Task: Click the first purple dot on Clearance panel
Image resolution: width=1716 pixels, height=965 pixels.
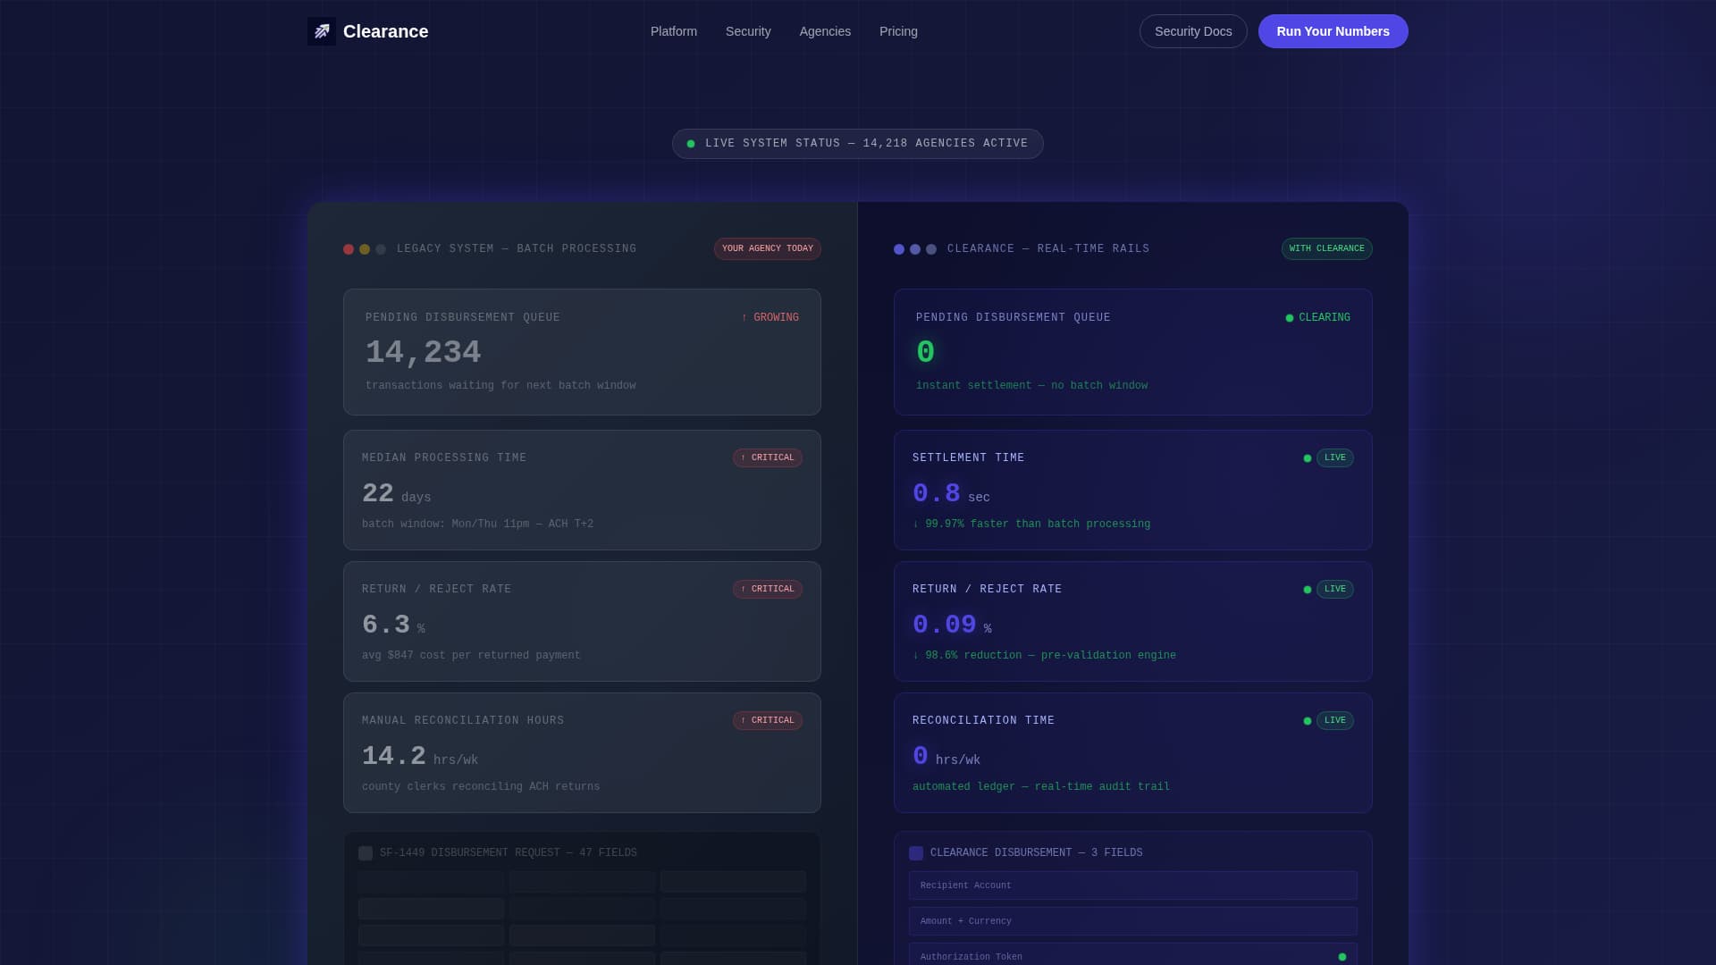Action: (898, 249)
